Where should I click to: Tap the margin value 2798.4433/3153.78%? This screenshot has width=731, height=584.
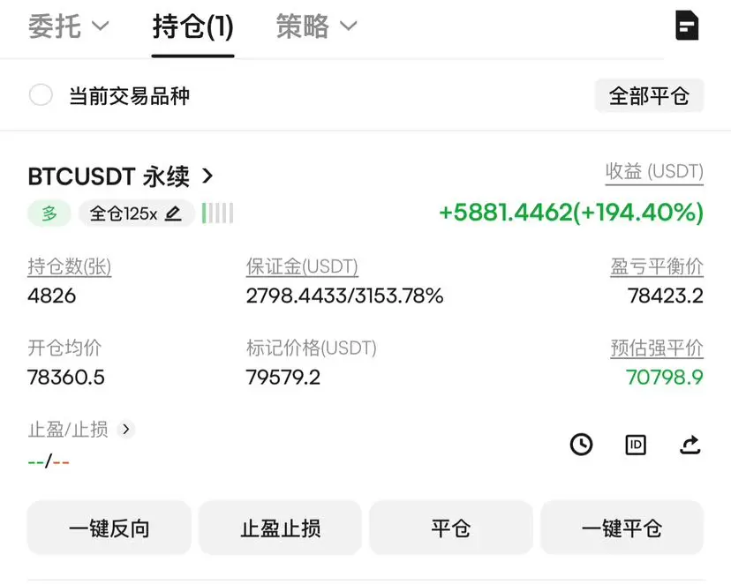[344, 296]
